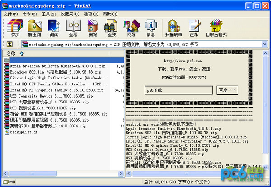Open the 帮助(H) help menu

tap(110, 14)
